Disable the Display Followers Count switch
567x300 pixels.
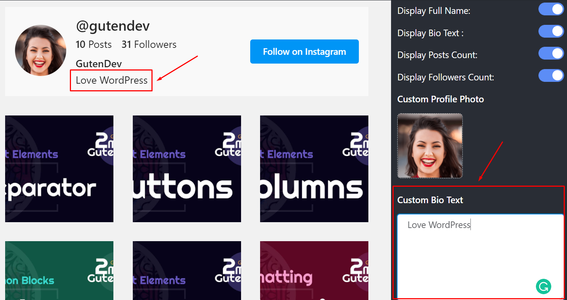click(551, 76)
